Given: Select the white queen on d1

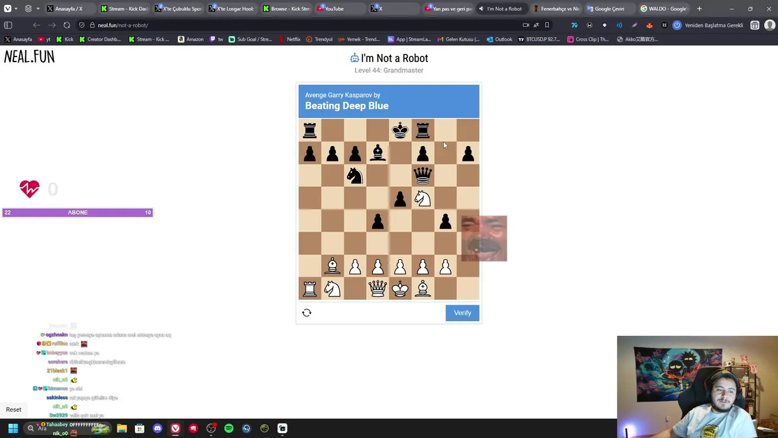Looking at the screenshot, I should 377,288.
